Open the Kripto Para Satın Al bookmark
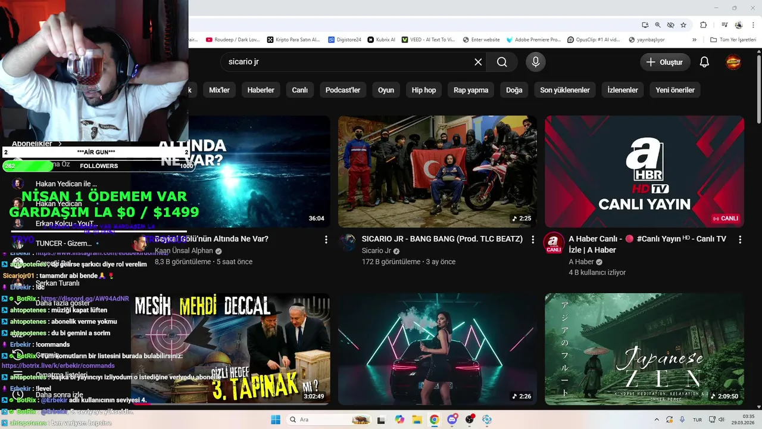This screenshot has height=429, width=762. [293, 40]
